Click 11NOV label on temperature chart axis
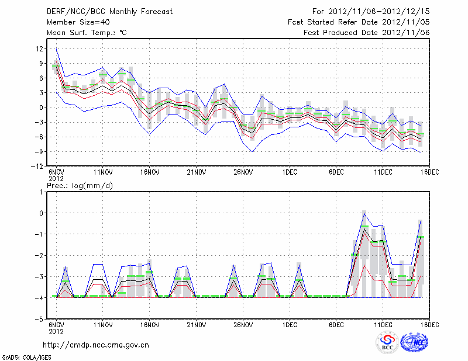Screen dimensions: 468x361 click(x=103, y=172)
